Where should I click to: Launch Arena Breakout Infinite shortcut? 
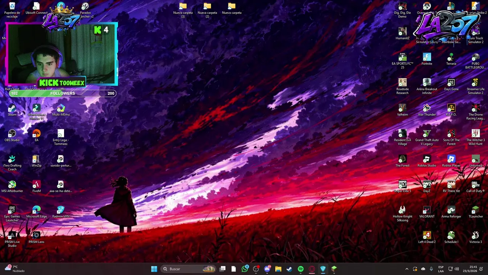pos(427,86)
